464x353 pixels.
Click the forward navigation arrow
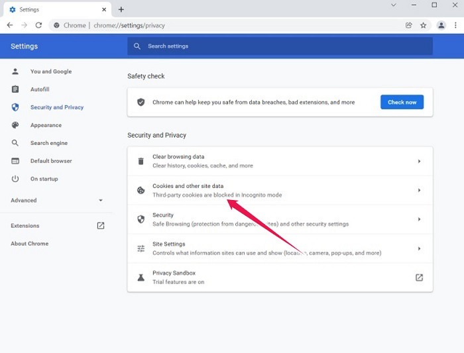point(25,25)
